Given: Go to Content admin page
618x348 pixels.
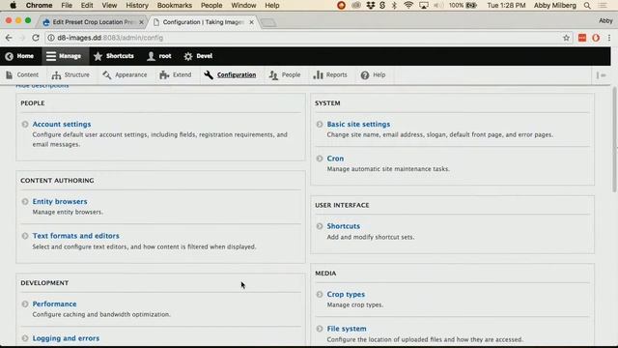Looking at the screenshot, I should [x=22, y=75].
